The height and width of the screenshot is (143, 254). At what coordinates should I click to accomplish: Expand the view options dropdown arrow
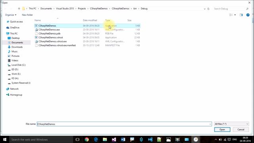[235, 15]
